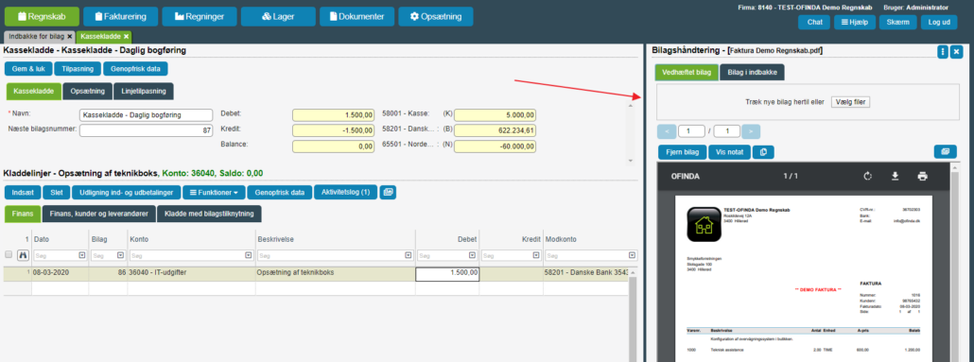Open the Hjælp menu

[855, 23]
